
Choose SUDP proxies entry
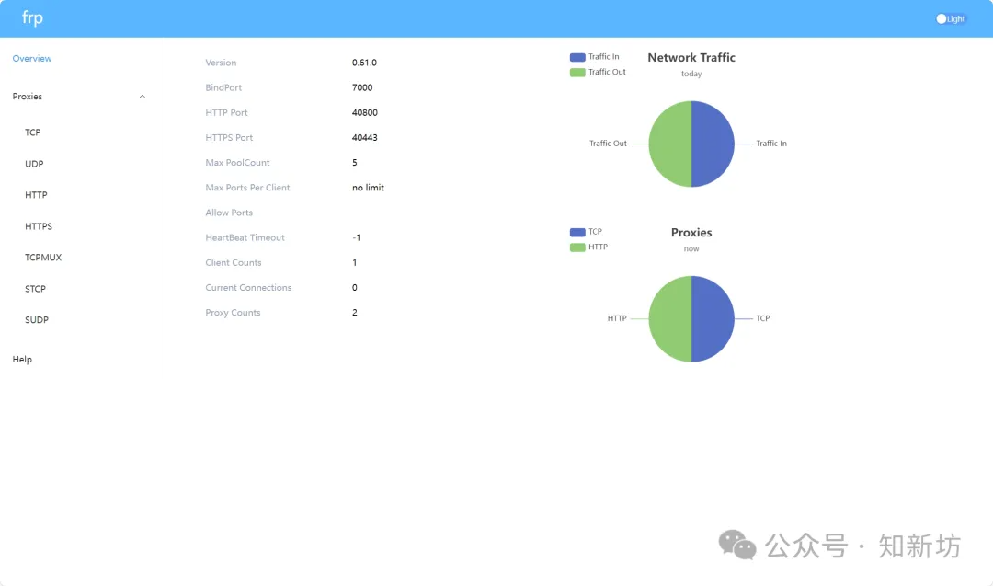[x=37, y=320]
